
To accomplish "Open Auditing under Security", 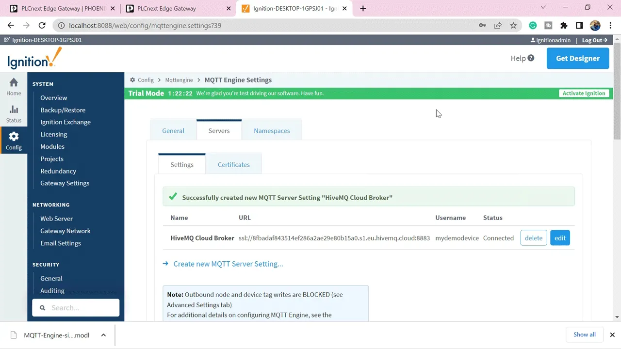I will (52, 290).
